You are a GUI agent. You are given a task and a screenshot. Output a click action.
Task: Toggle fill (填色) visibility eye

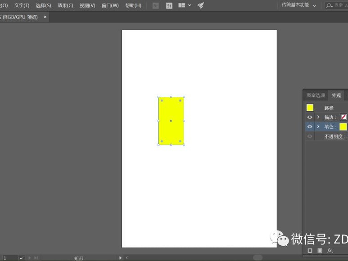click(x=310, y=126)
